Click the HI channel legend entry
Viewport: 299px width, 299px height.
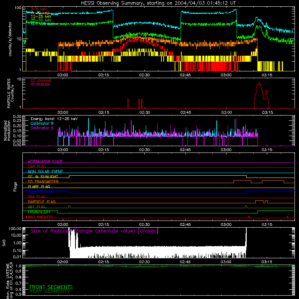(40, 84)
